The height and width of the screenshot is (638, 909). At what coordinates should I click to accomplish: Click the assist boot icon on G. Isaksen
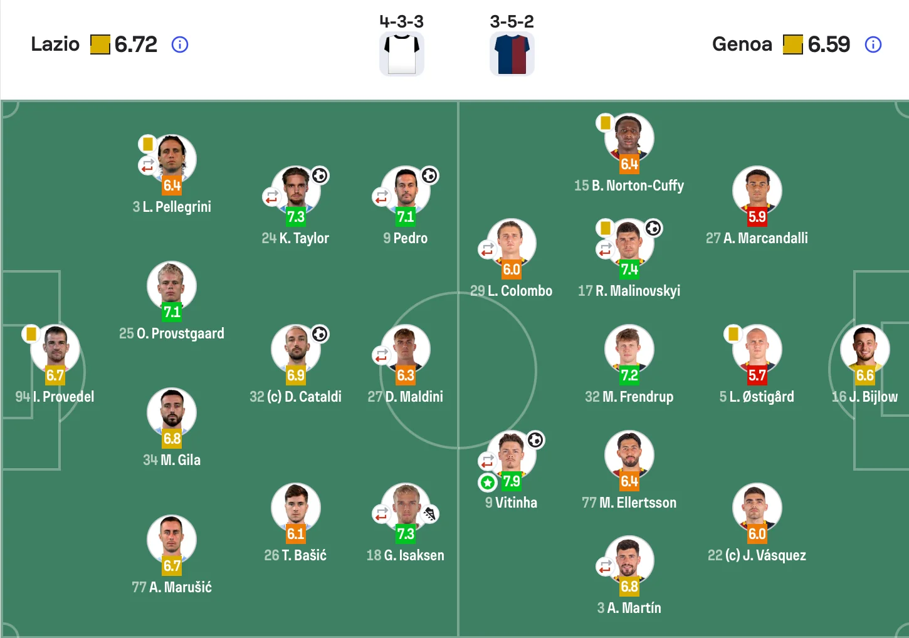(429, 515)
